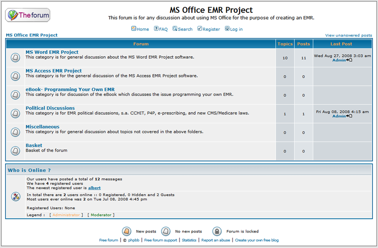Open View unanswered posts
This screenshot has width=378, height=248.
pyautogui.click(x=349, y=35)
